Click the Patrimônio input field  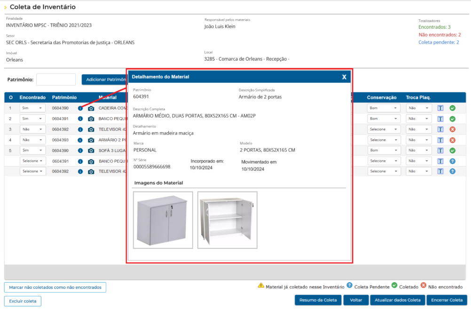56,79
